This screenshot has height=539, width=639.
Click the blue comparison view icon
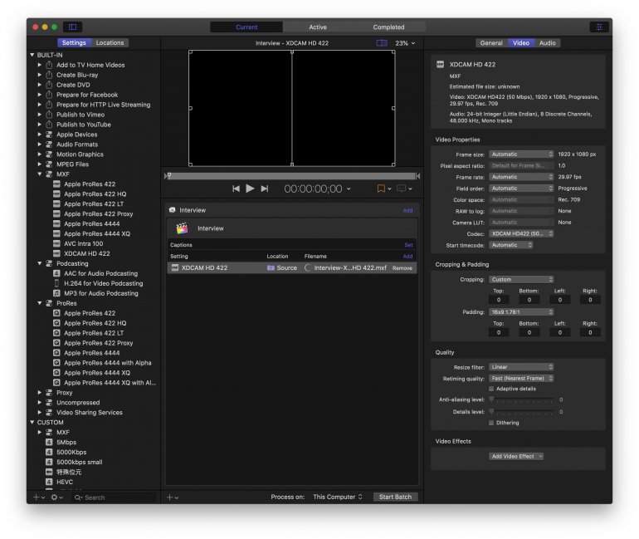(x=381, y=42)
